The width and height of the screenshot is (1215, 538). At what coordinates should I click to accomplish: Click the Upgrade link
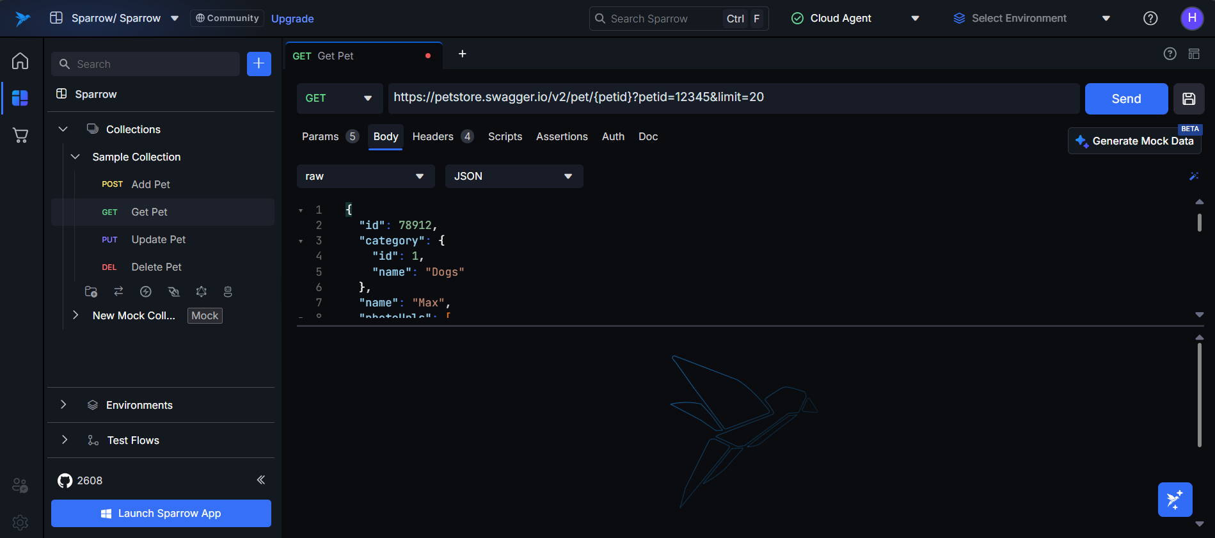(x=292, y=19)
